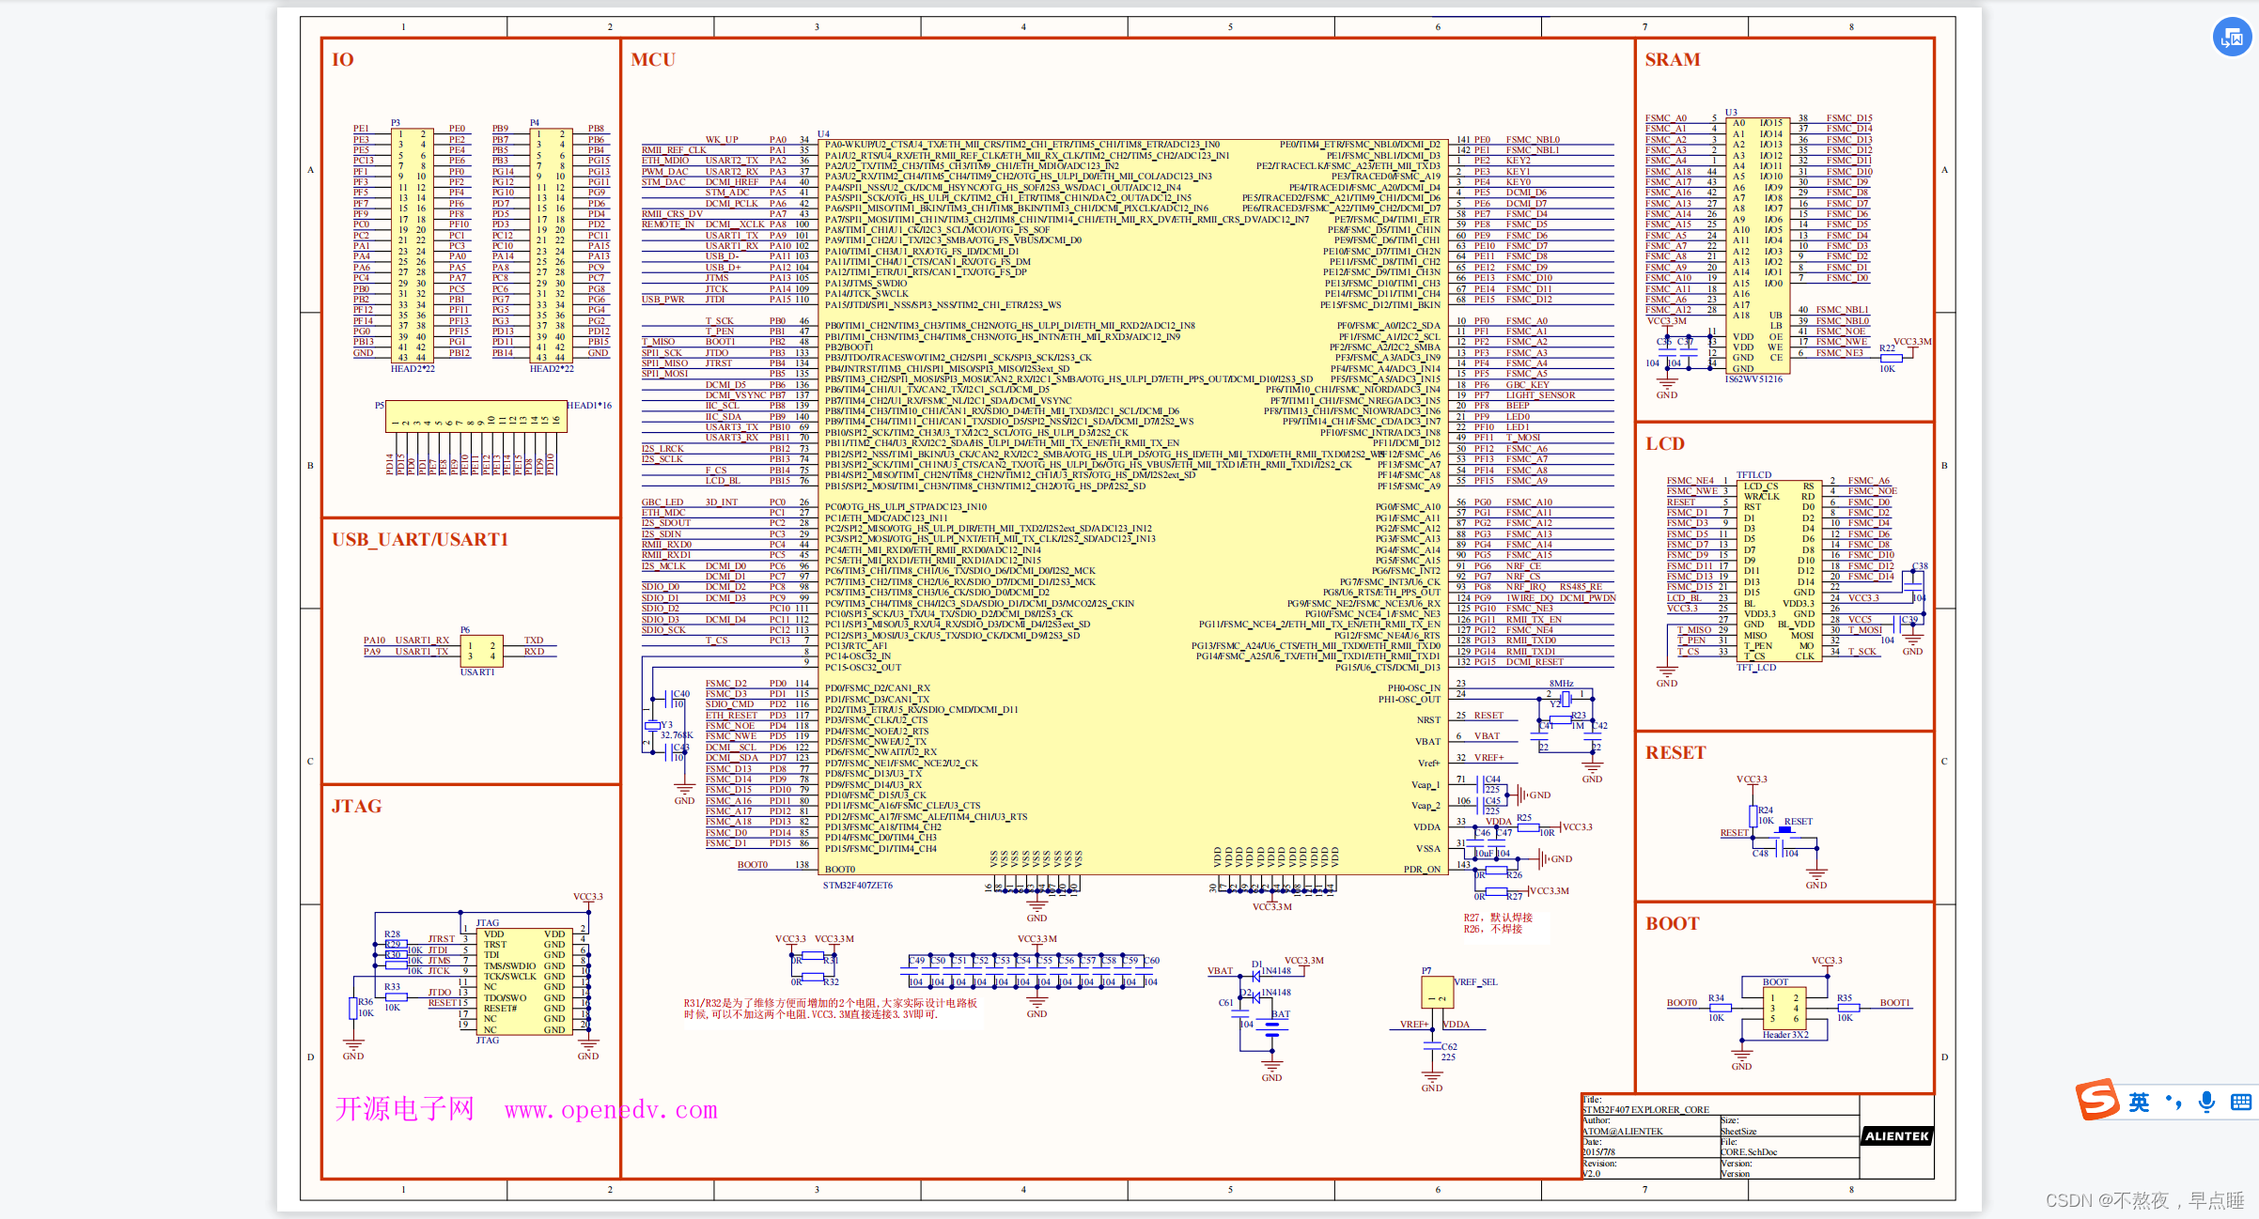
Task: Toggle the punctuation mode icon in IME bar
Action: [x=2173, y=1102]
